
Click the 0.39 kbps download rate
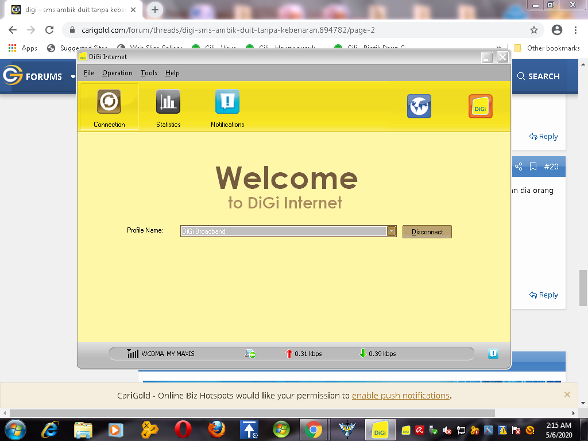click(x=382, y=354)
